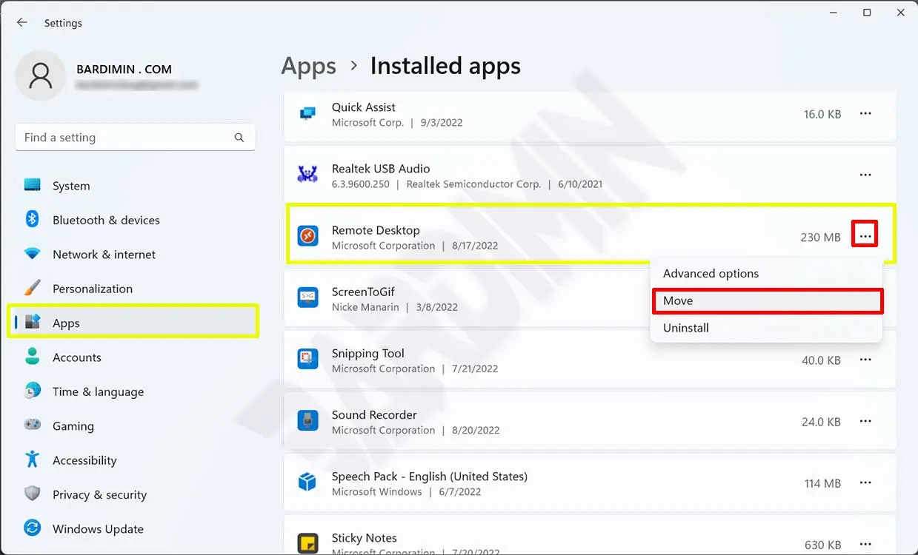This screenshot has width=918, height=555.
Task: Expand three-dot menu for Sound Recorder
Action: click(x=865, y=421)
